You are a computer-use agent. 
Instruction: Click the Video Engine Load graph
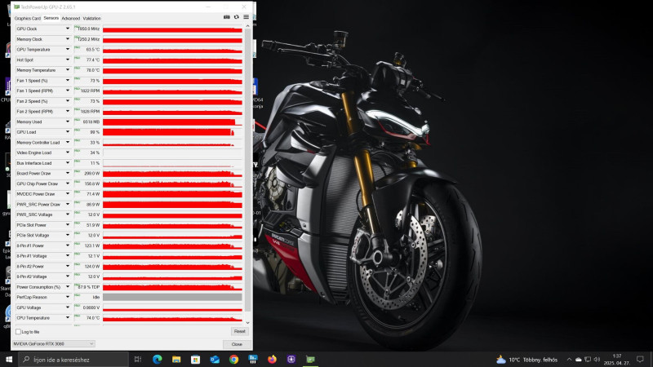[x=172, y=153]
